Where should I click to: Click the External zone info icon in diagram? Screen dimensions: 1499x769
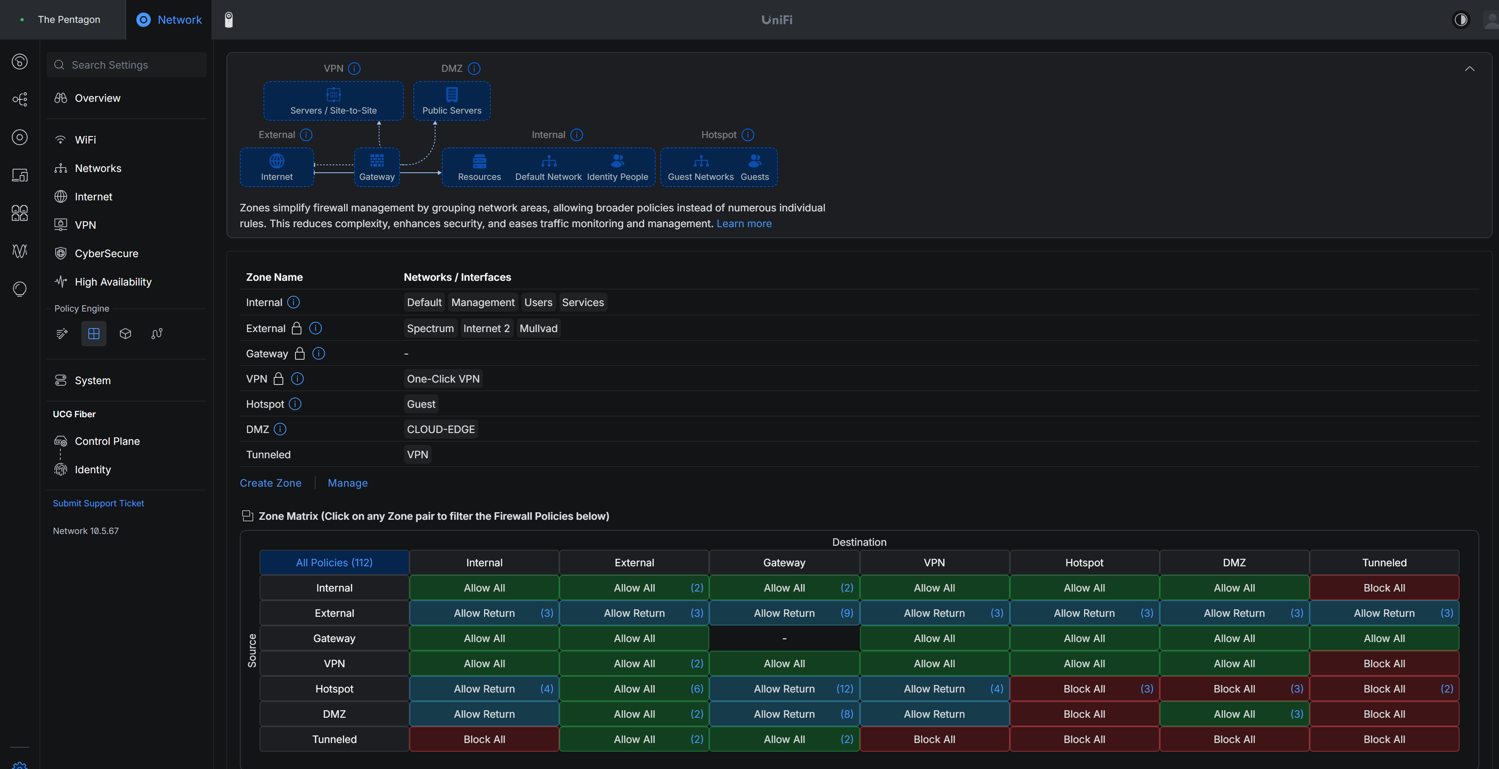(306, 135)
